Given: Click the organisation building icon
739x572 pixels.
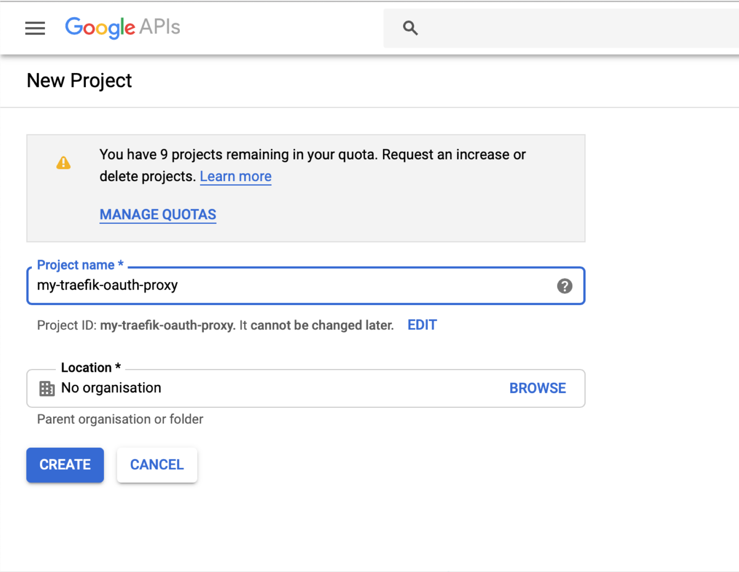Looking at the screenshot, I should [x=47, y=389].
